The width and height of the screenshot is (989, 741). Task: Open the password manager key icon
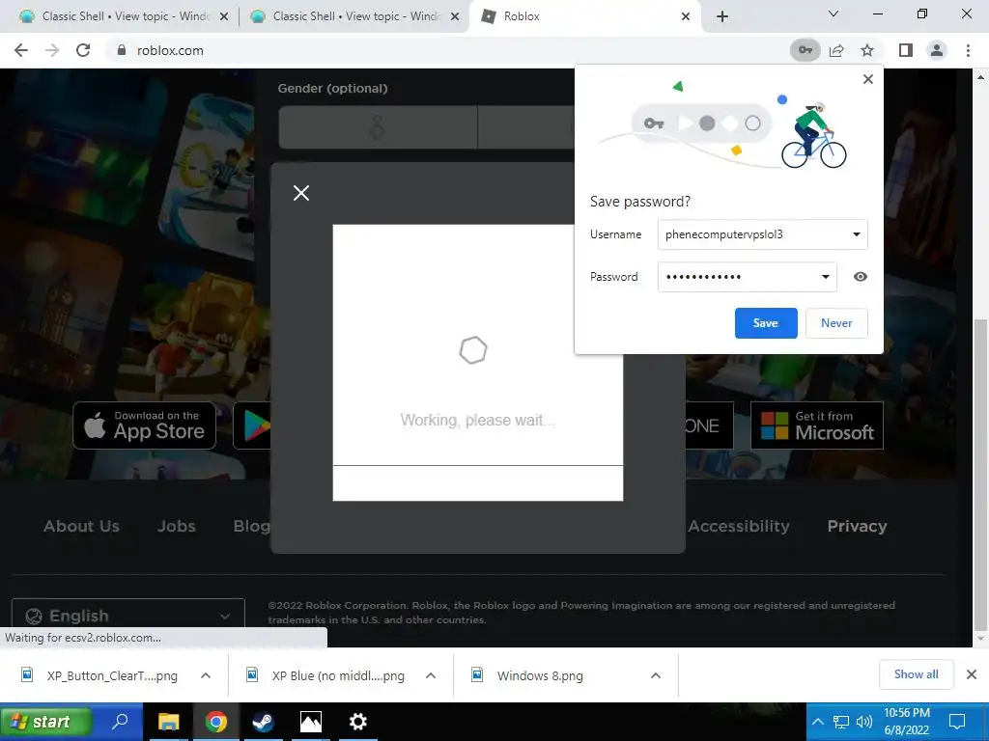[805, 50]
